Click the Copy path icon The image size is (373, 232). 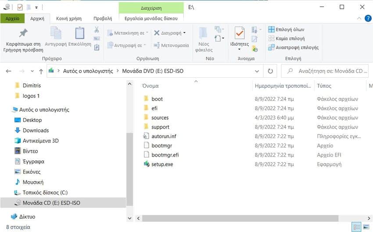tap(97, 39)
